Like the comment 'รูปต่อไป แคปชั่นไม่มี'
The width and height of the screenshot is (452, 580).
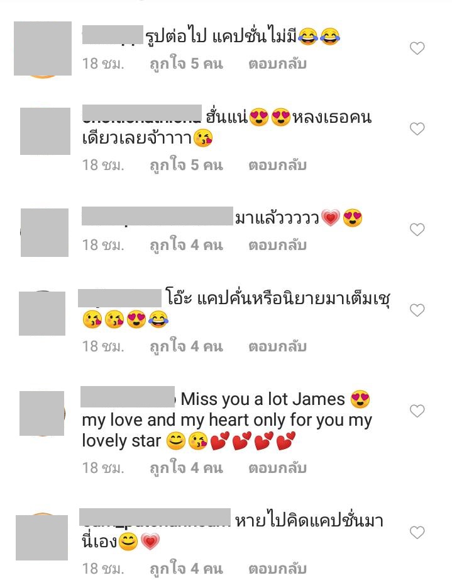point(417,48)
